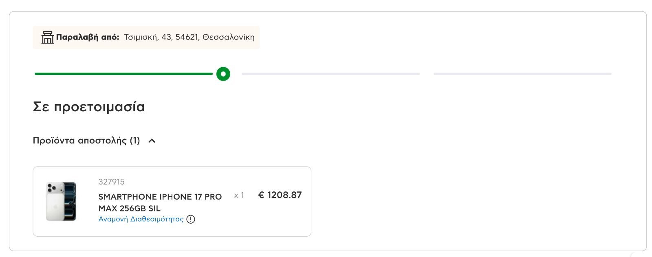Image resolution: width=652 pixels, height=257 pixels.
Task: Click the info icon beside Αναμονή Διαθεσιμότητας
Action: [191, 219]
